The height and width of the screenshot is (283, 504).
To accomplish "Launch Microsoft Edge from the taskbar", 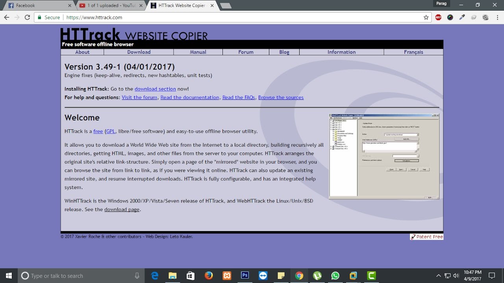I will tap(155, 276).
